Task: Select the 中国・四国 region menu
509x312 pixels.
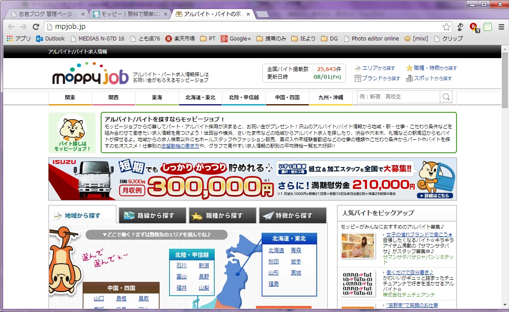Action: coord(287,97)
